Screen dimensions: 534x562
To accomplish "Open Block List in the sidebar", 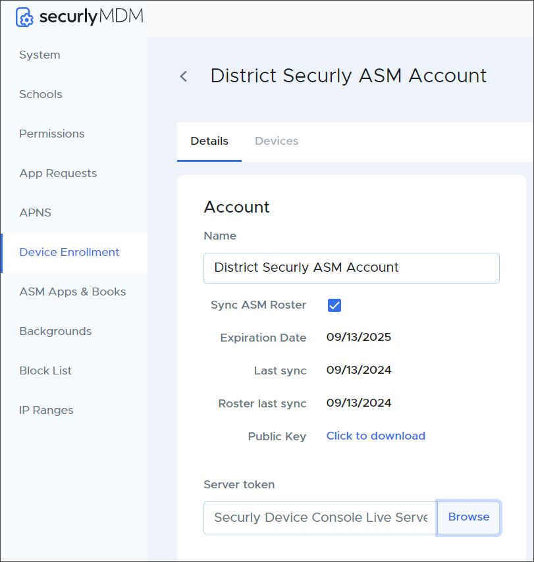I will [x=45, y=370].
